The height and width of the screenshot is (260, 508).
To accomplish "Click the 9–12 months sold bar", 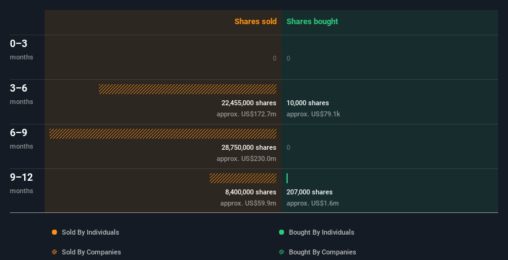I will 243,178.
